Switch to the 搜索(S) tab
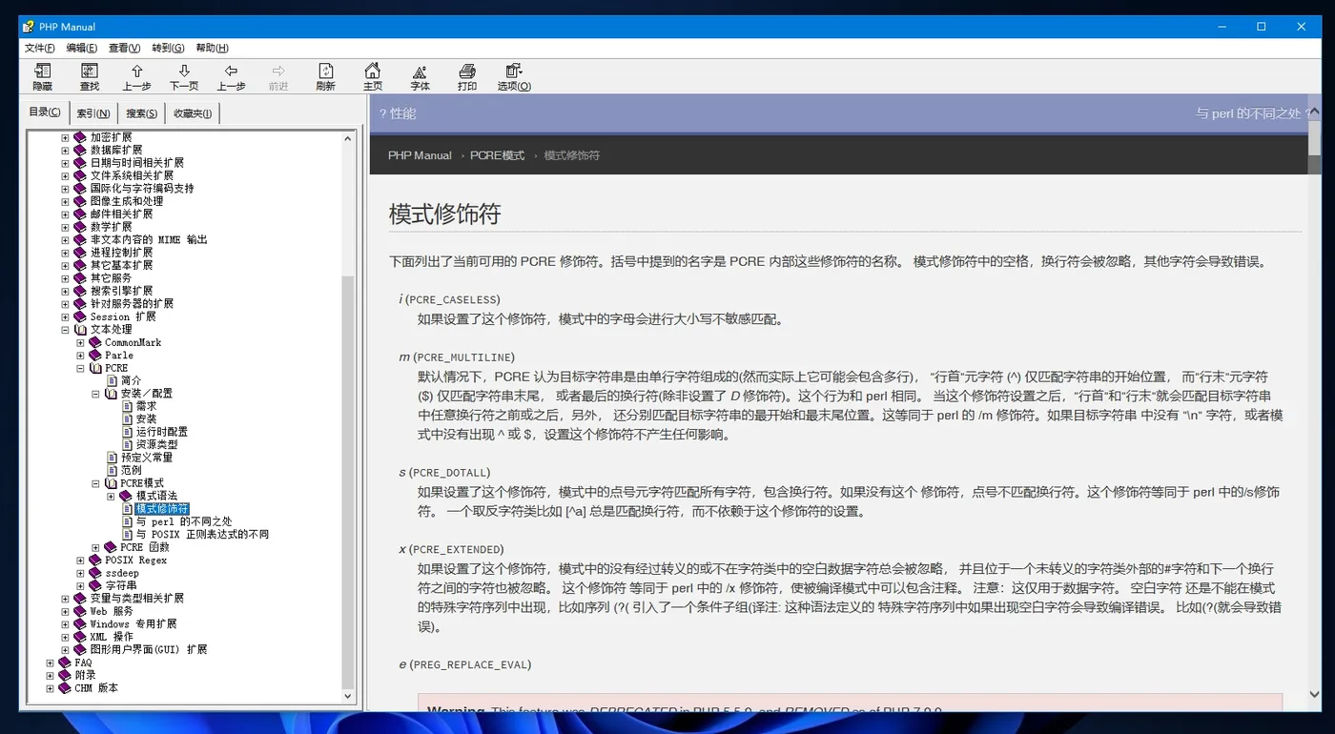The image size is (1335, 734). (142, 113)
